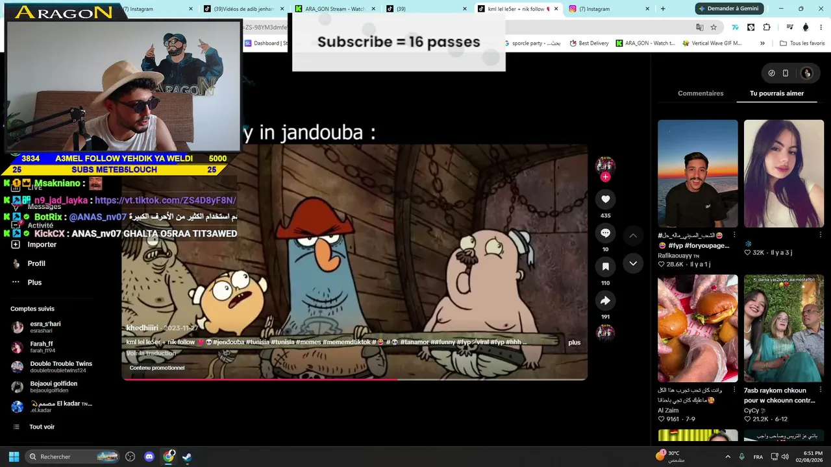Click the Chrome icon in the taskbar
Viewport: 831px width, 467px height.
pyautogui.click(x=169, y=457)
